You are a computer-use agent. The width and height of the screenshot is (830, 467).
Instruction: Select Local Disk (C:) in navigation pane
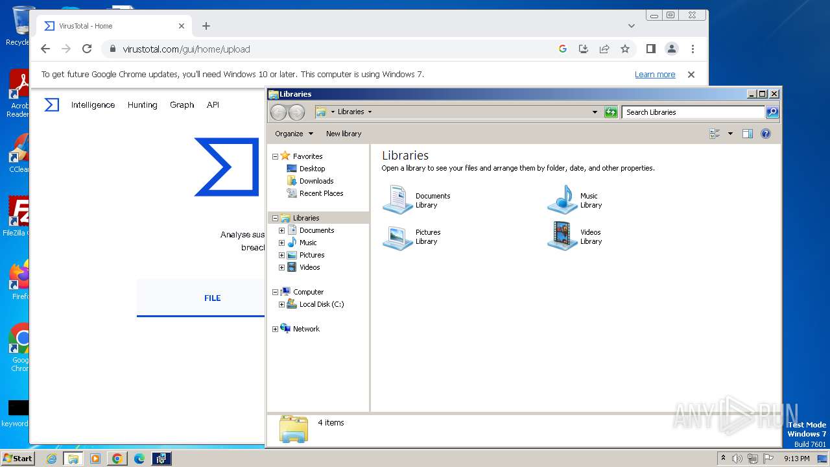(322, 304)
